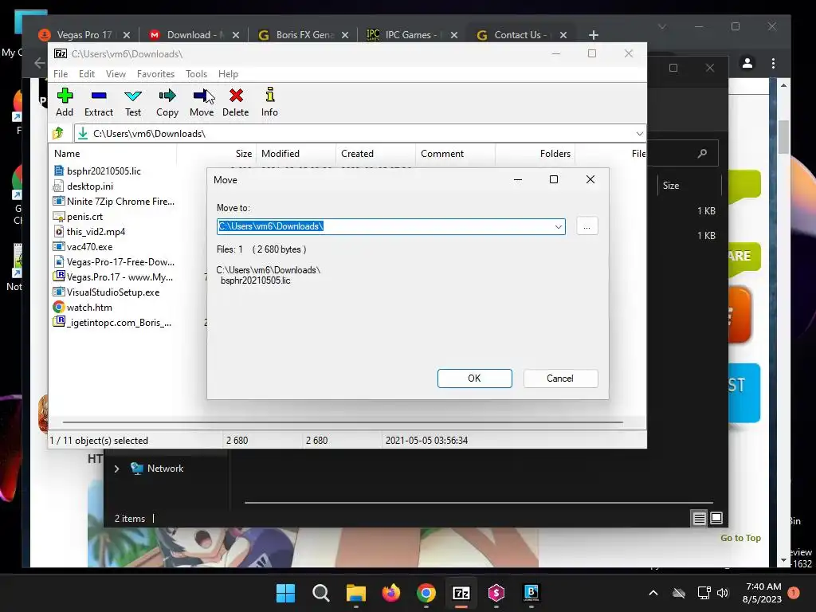816x612 pixels.
Task: Click the browse ellipsis button in Move dialog
Action: [x=587, y=226]
